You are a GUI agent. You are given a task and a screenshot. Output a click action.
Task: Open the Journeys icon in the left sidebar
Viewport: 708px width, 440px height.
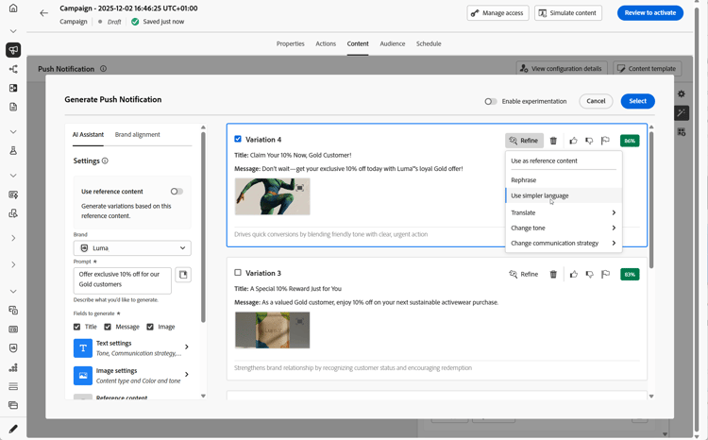13,69
